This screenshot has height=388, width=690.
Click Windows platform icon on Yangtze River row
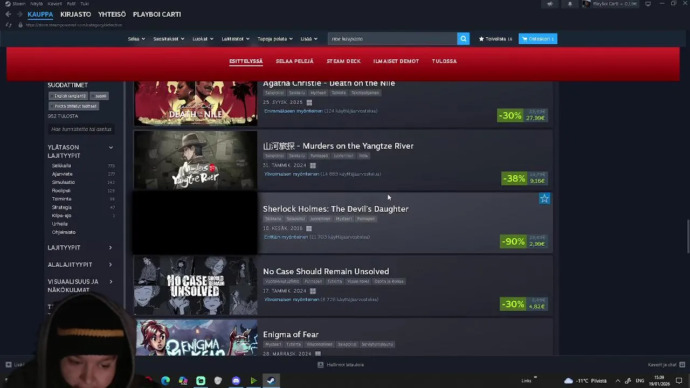[x=313, y=165]
